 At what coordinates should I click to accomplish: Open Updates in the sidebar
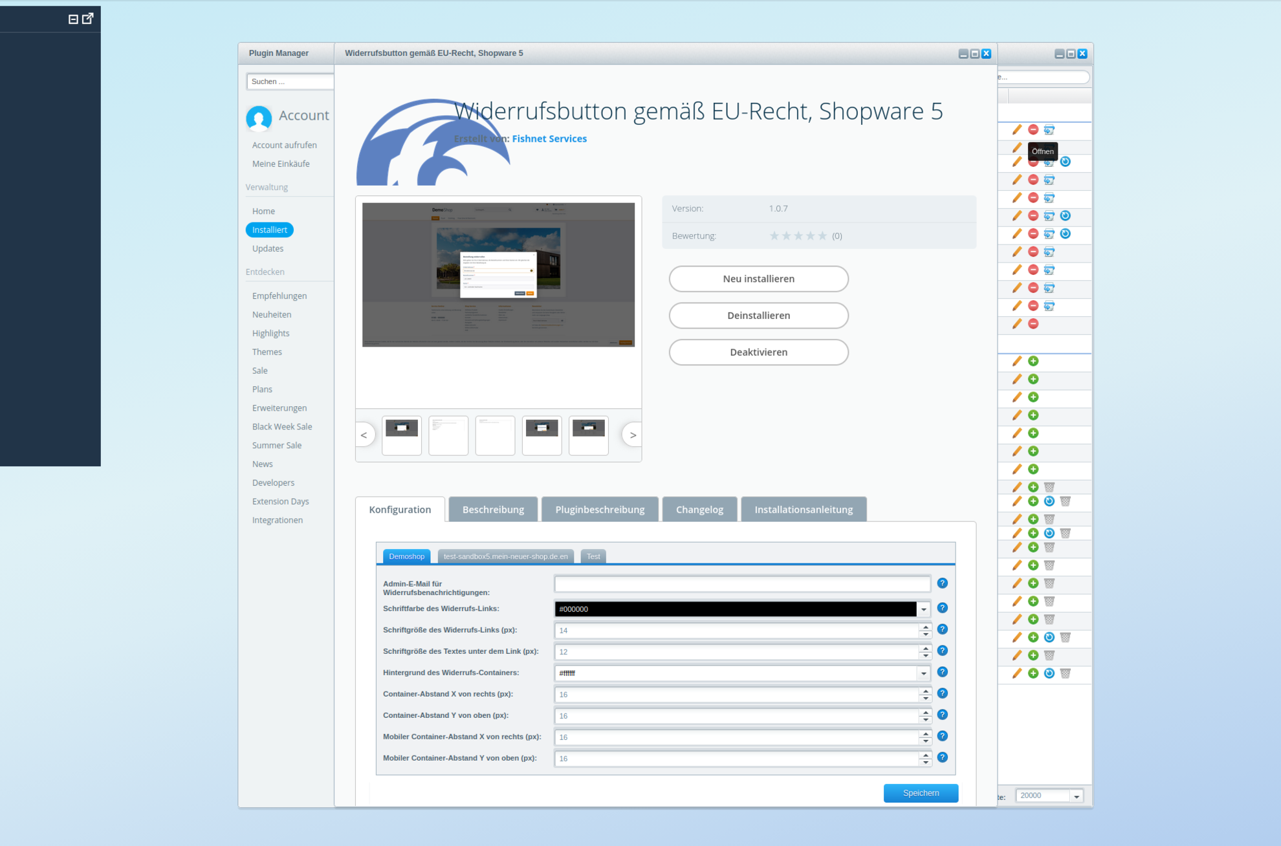point(268,248)
